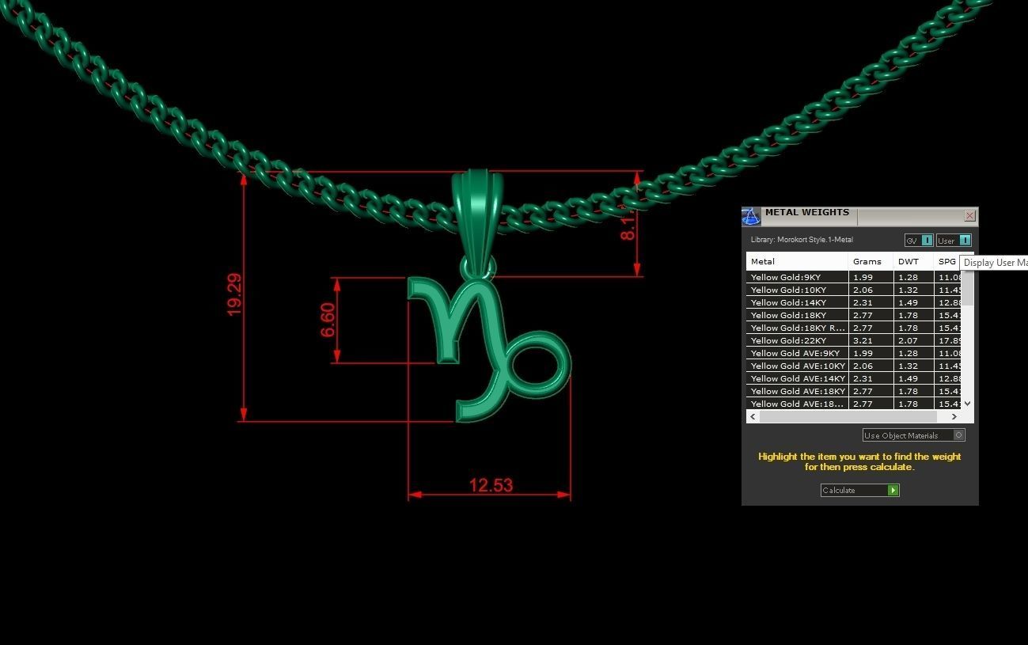Image resolution: width=1028 pixels, height=645 pixels.
Task: Click the 2.07 DWT cell for 22KY
Action: [913, 341]
